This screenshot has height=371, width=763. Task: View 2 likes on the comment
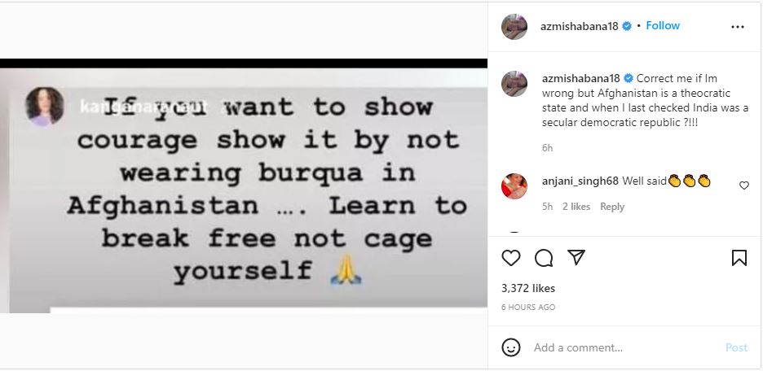[x=576, y=207]
